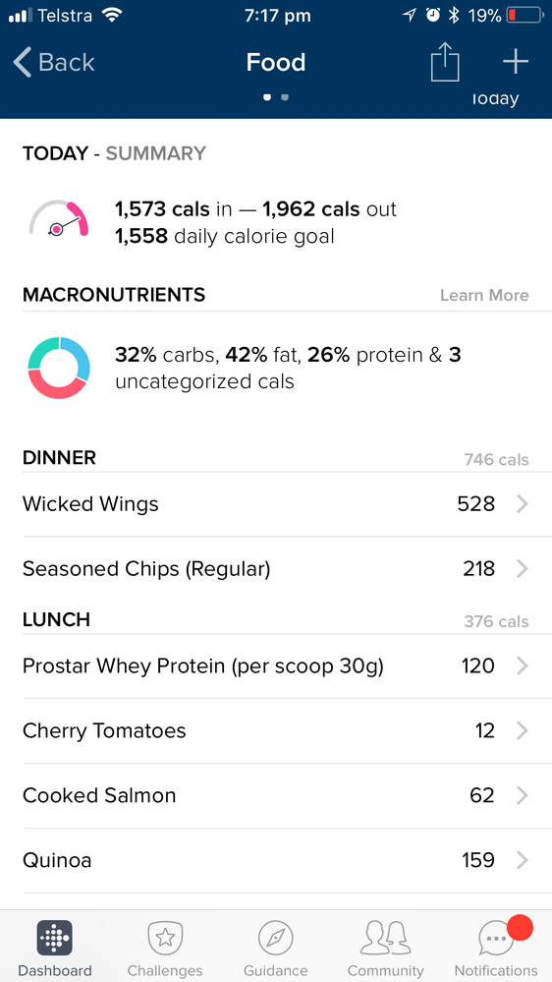Open the Cooked Salmon food entry
Viewport: 552px width, 982px height.
click(276, 796)
